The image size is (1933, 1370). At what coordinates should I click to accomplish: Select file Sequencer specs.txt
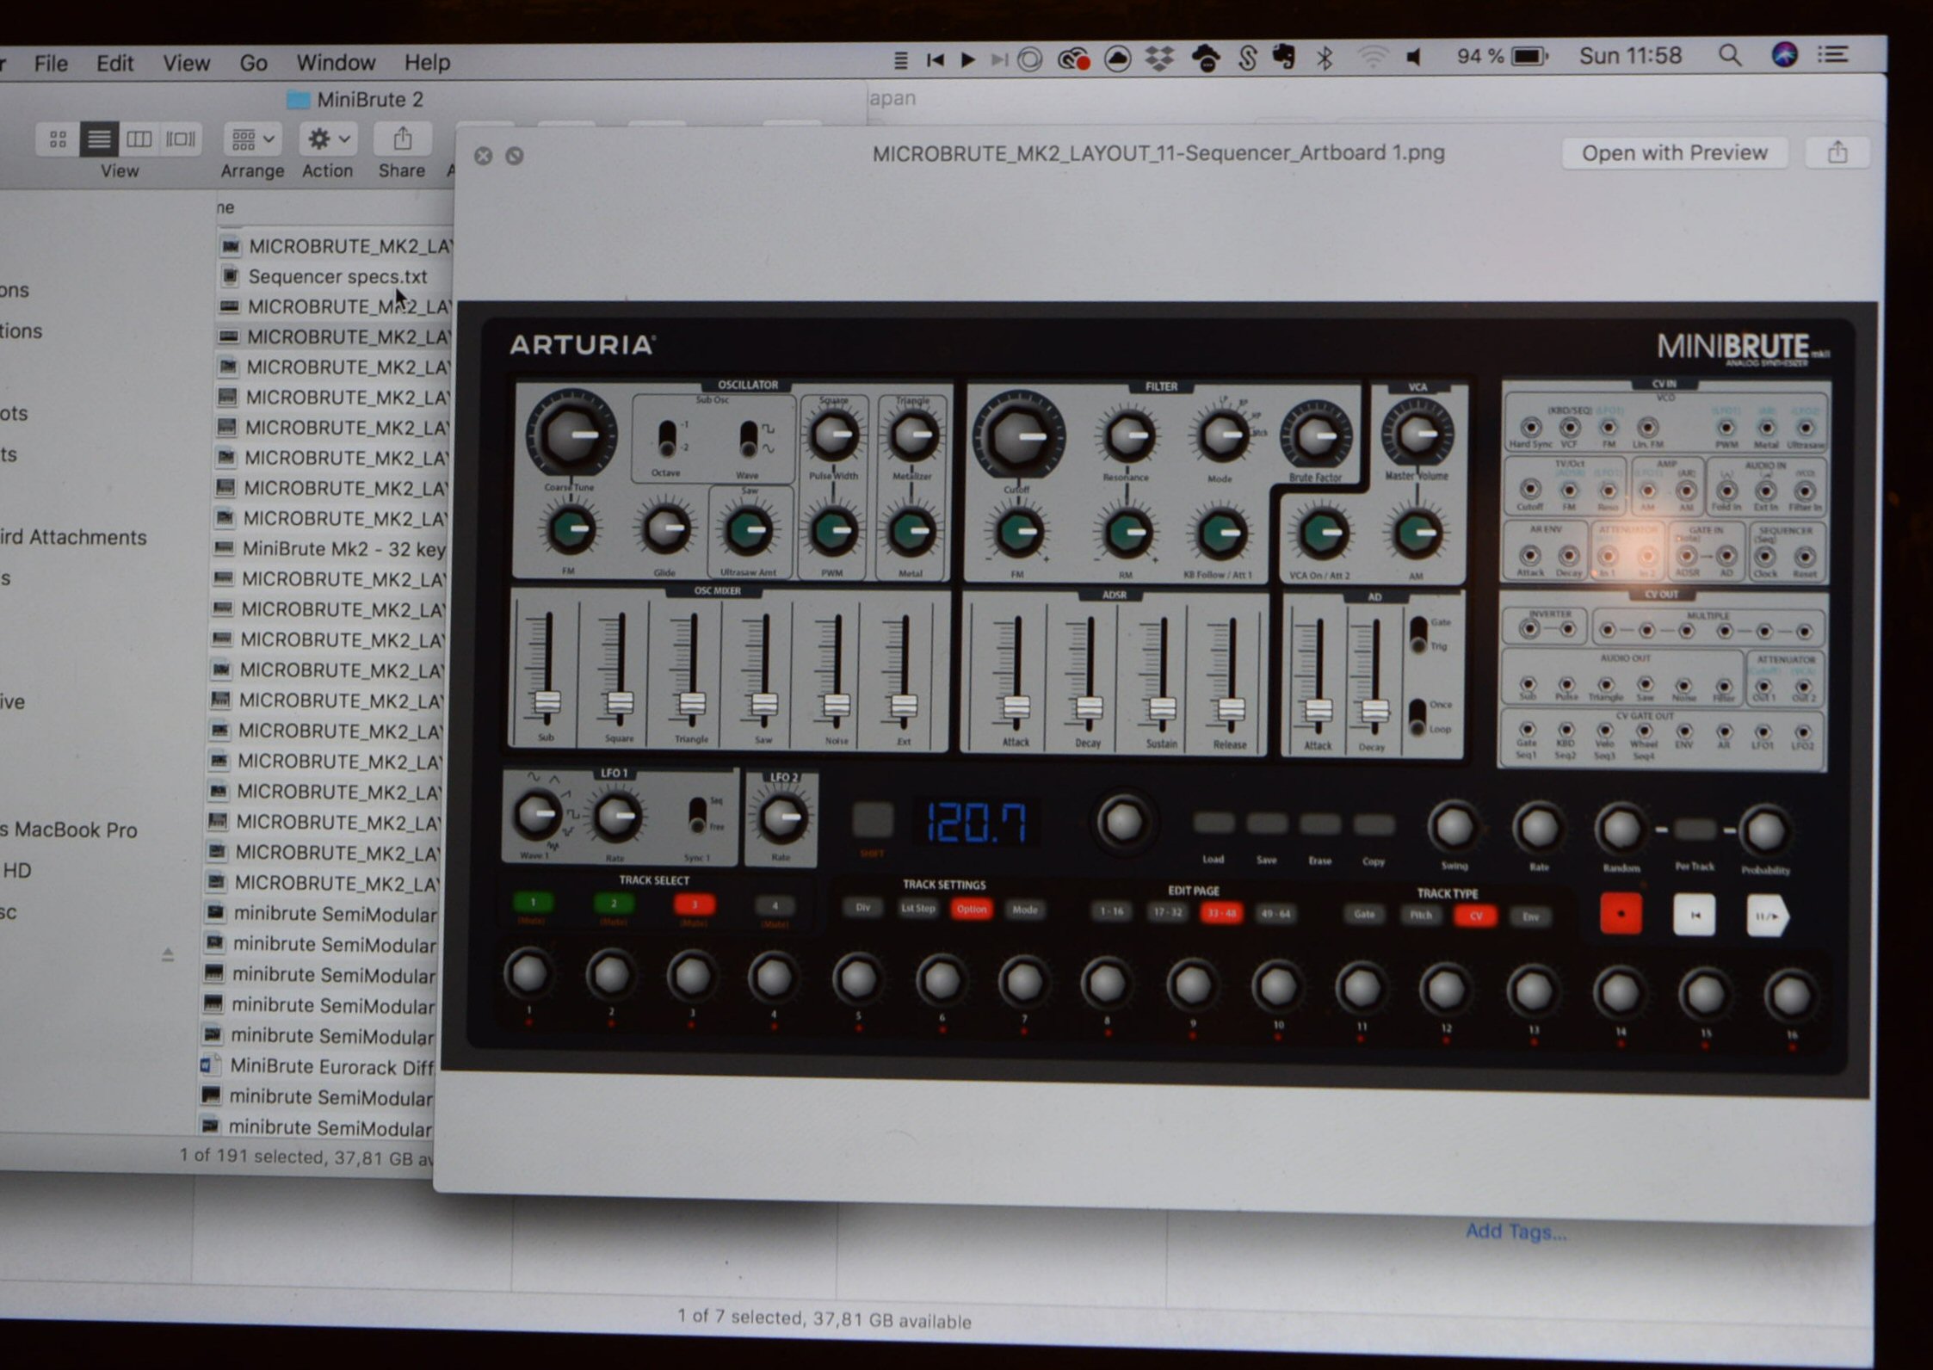[x=337, y=276]
